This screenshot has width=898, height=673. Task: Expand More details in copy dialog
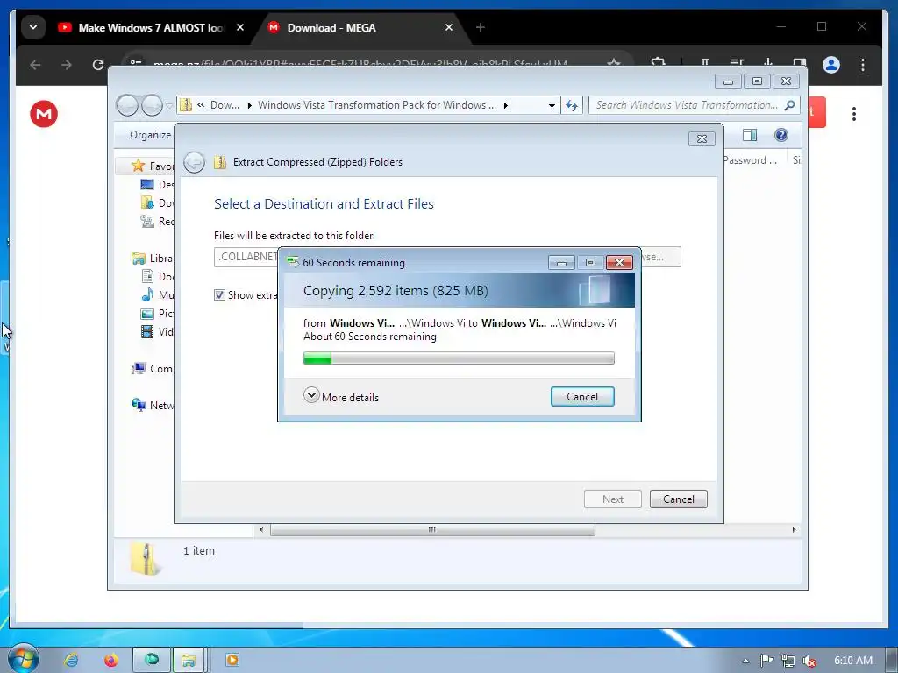coord(341,397)
